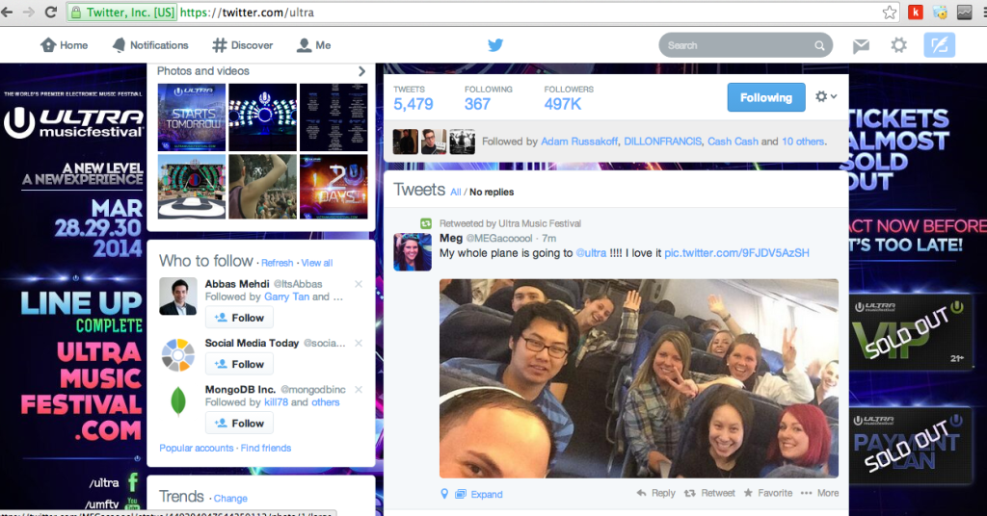Follow Social Media Today

[x=239, y=365]
